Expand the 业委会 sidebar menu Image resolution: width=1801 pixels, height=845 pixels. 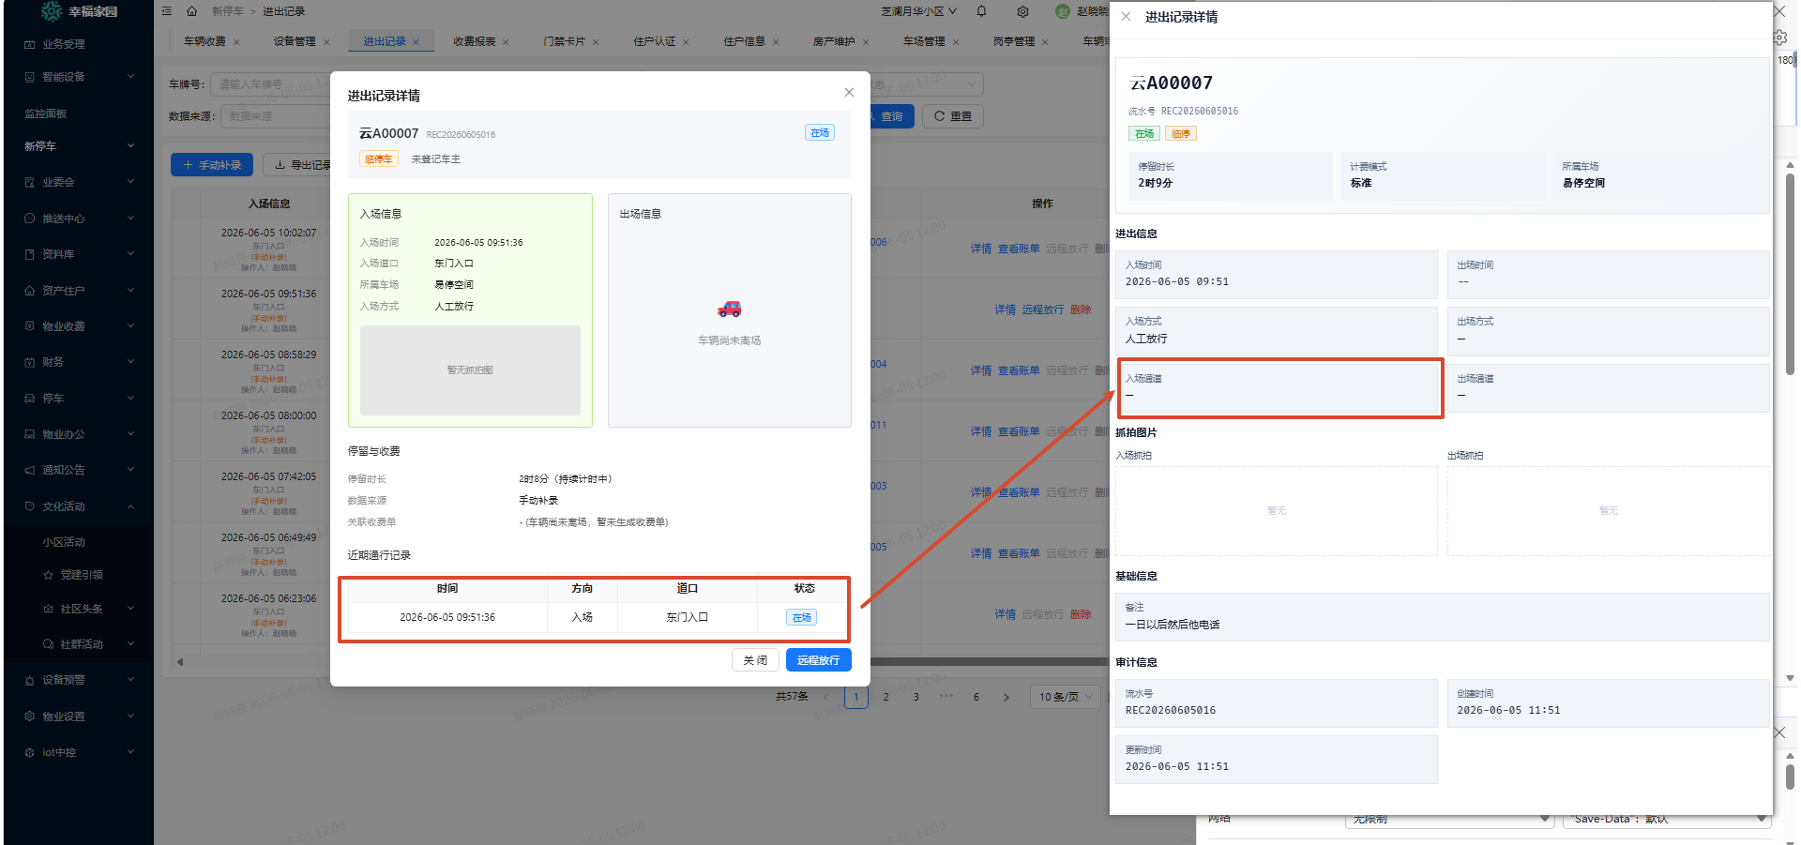pyautogui.click(x=130, y=182)
